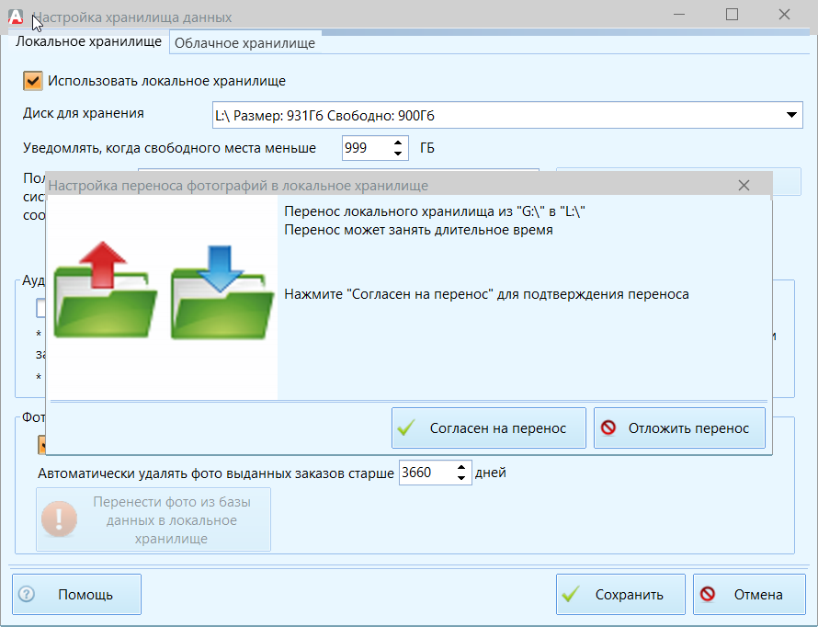This screenshot has width=818, height=627.
Task: Close the photo transfer settings dialog
Action: (x=744, y=185)
